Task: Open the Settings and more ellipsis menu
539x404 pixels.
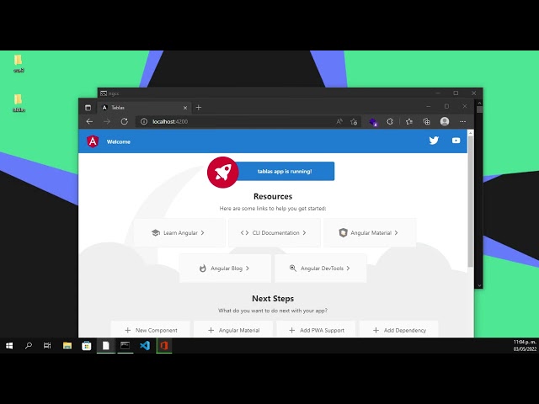Action: (x=462, y=121)
